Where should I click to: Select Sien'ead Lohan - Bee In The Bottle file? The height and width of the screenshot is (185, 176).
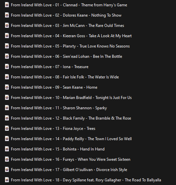(66, 56)
